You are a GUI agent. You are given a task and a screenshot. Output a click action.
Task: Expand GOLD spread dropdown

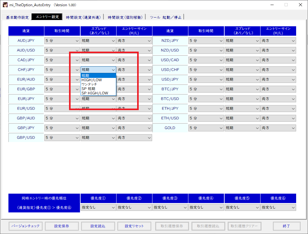click(x=242, y=128)
